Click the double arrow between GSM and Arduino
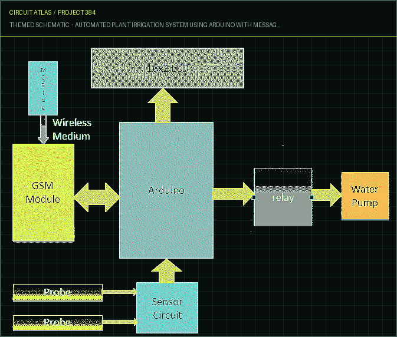Image resolution: width=397 pixels, height=337 pixels. pos(97,197)
